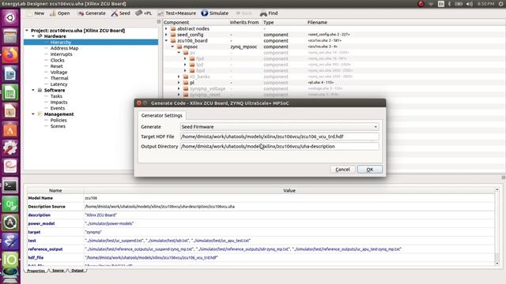Screen dimensions: 506x284
Task: Click the Bluetooth indicator in top bar
Action: point(449,4)
